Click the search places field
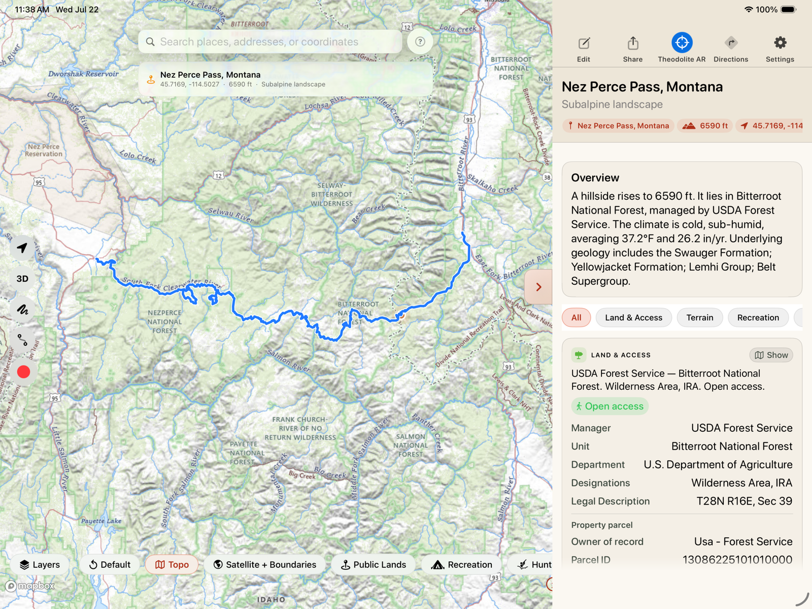 pos(270,42)
